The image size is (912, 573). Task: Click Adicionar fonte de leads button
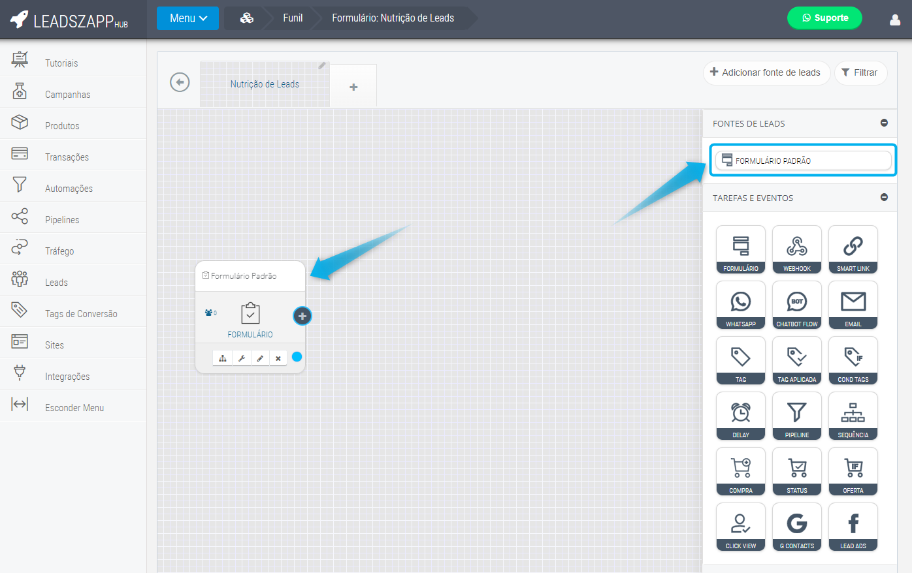point(766,72)
